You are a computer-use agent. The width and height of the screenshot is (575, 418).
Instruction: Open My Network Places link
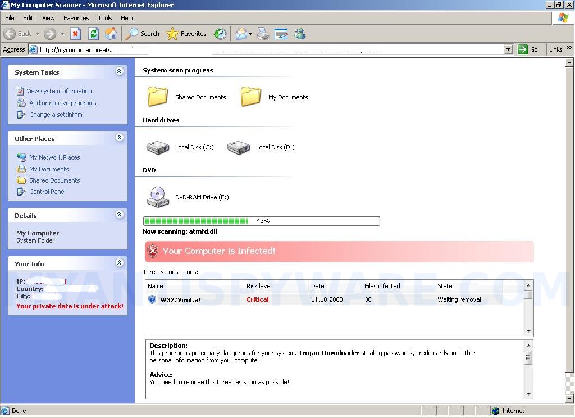point(54,157)
